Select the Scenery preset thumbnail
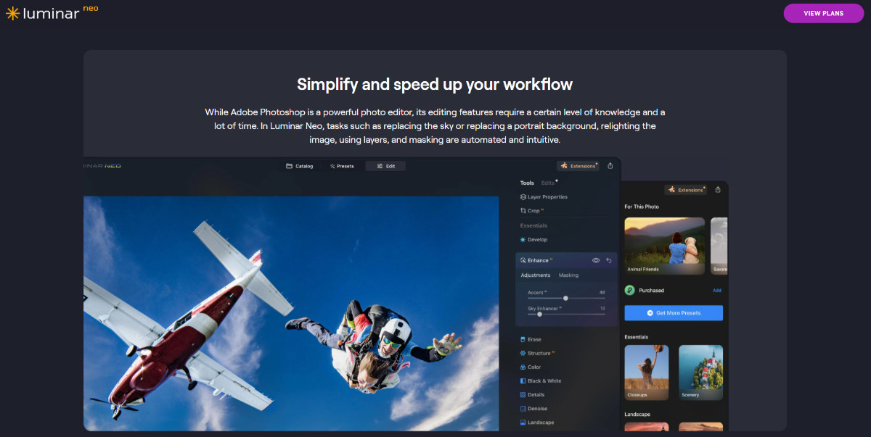 pos(700,373)
